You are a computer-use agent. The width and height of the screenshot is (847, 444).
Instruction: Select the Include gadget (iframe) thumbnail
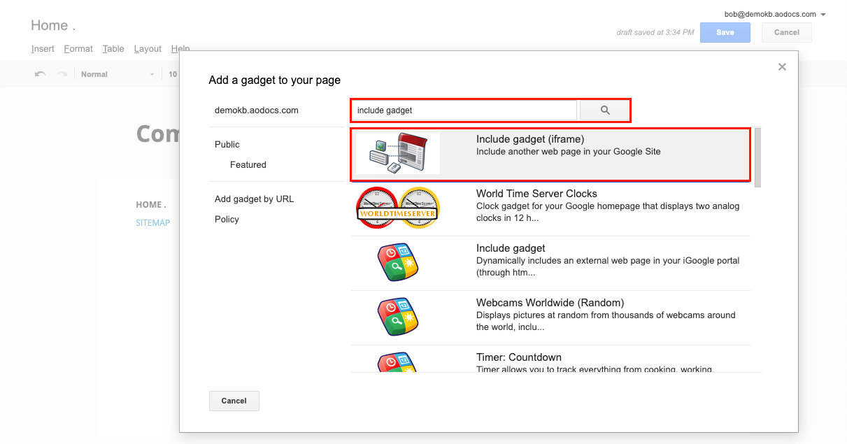397,152
